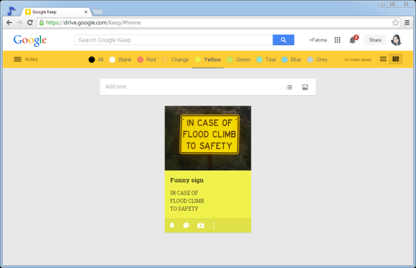416x268 pixels.
Task: Bookmark page with star icon
Action: (396, 23)
